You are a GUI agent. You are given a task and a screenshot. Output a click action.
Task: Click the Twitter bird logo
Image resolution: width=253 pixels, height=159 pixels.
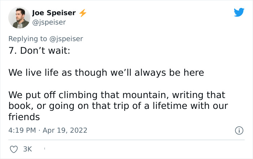click(x=239, y=13)
